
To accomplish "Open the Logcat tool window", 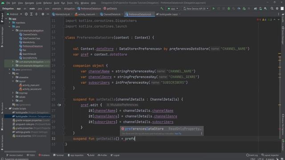I will click(115, 155).
